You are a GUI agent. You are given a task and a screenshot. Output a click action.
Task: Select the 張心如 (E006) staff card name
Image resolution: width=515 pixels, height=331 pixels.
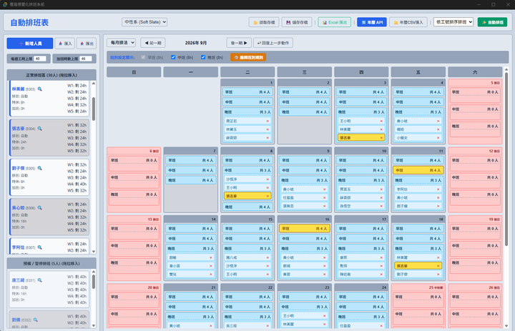click(x=18, y=208)
